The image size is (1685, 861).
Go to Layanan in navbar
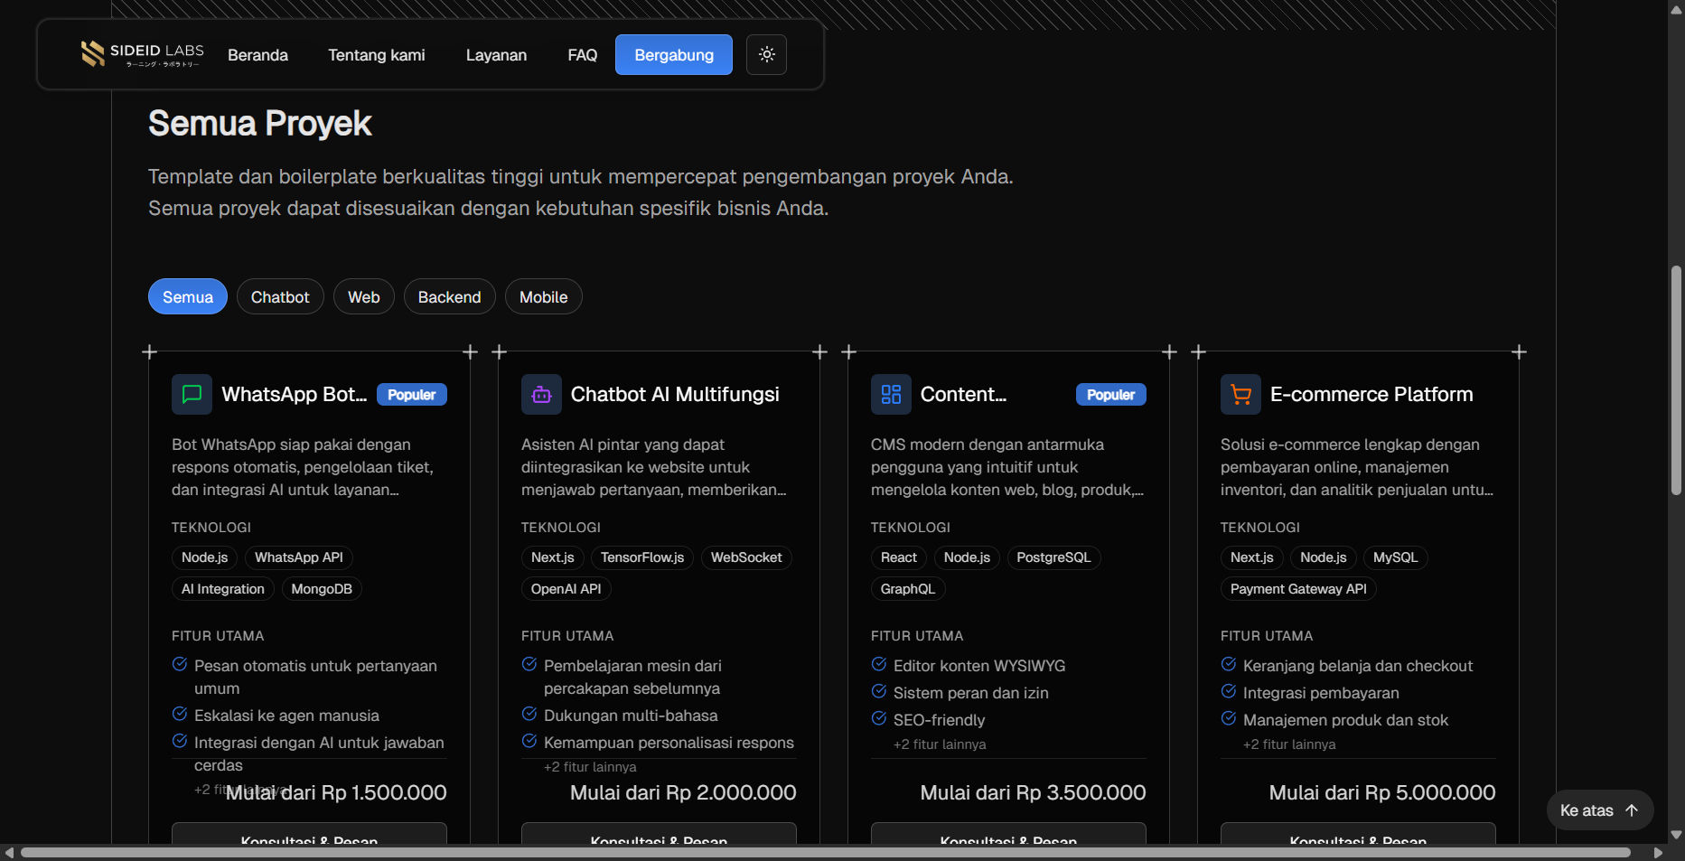(x=496, y=55)
